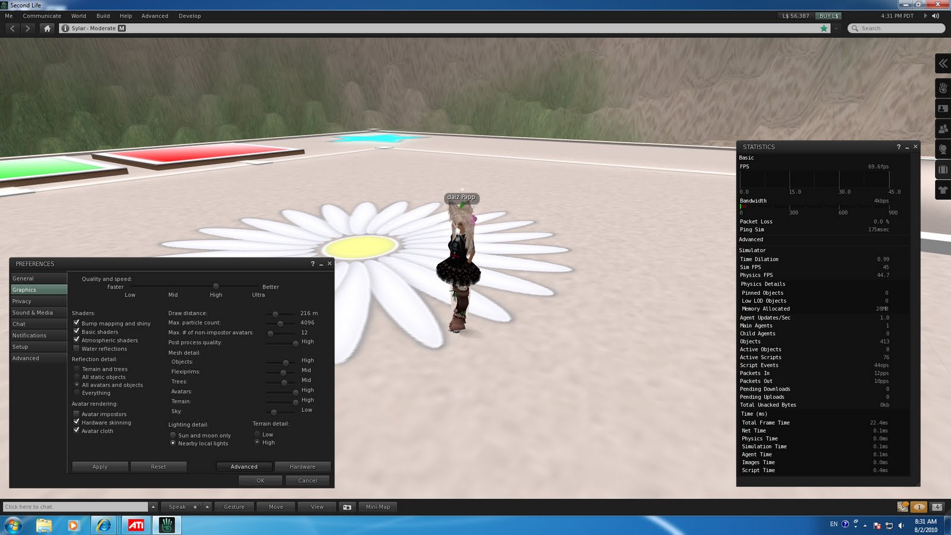The width and height of the screenshot is (951, 535).
Task: Open the outfits shirt icon in sidebar
Action: (x=943, y=189)
